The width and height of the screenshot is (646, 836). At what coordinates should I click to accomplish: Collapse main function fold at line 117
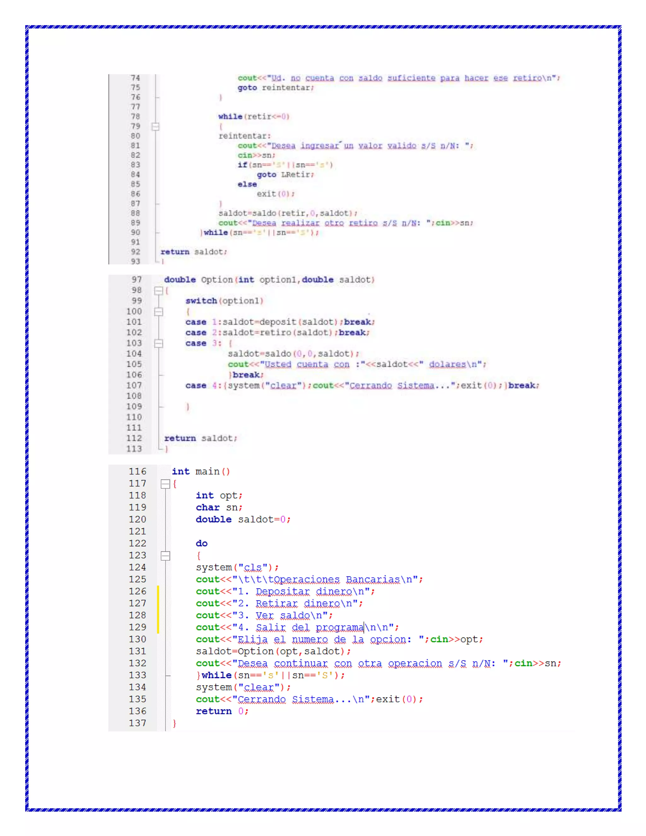(165, 484)
